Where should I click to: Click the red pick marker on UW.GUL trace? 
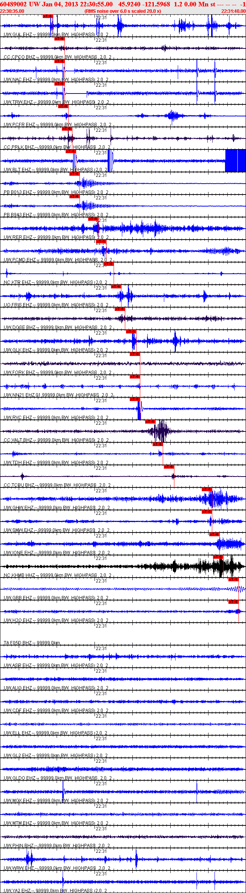point(48,16)
